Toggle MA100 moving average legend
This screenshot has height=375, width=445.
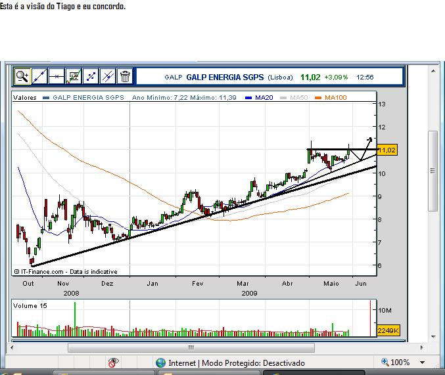[x=331, y=98]
